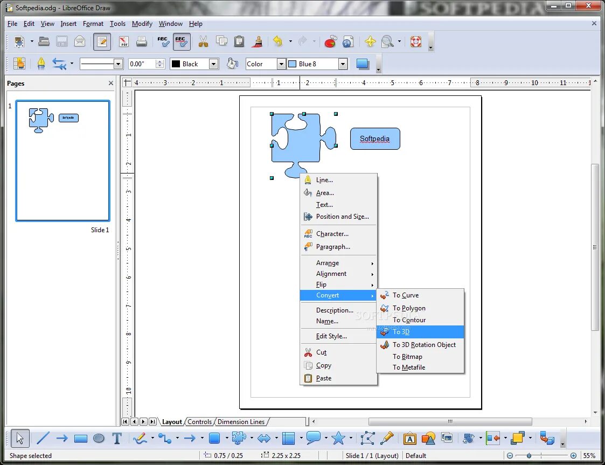605x465 pixels.
Task: Open Position and Size from context menu
Action: click(x=338, y=217)
